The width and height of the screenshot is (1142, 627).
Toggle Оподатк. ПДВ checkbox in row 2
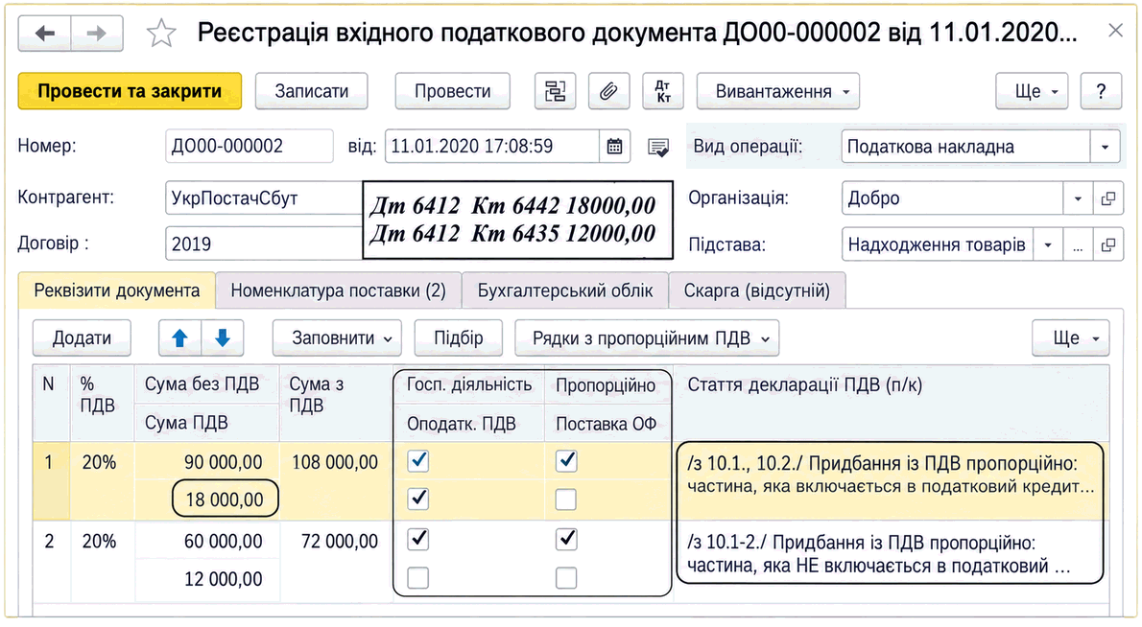point(418,577)
